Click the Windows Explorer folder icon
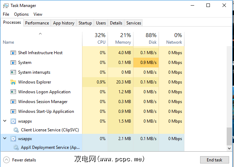Image resolution: width=234 pixels, height=167 pixels. (x=13, y=82)
